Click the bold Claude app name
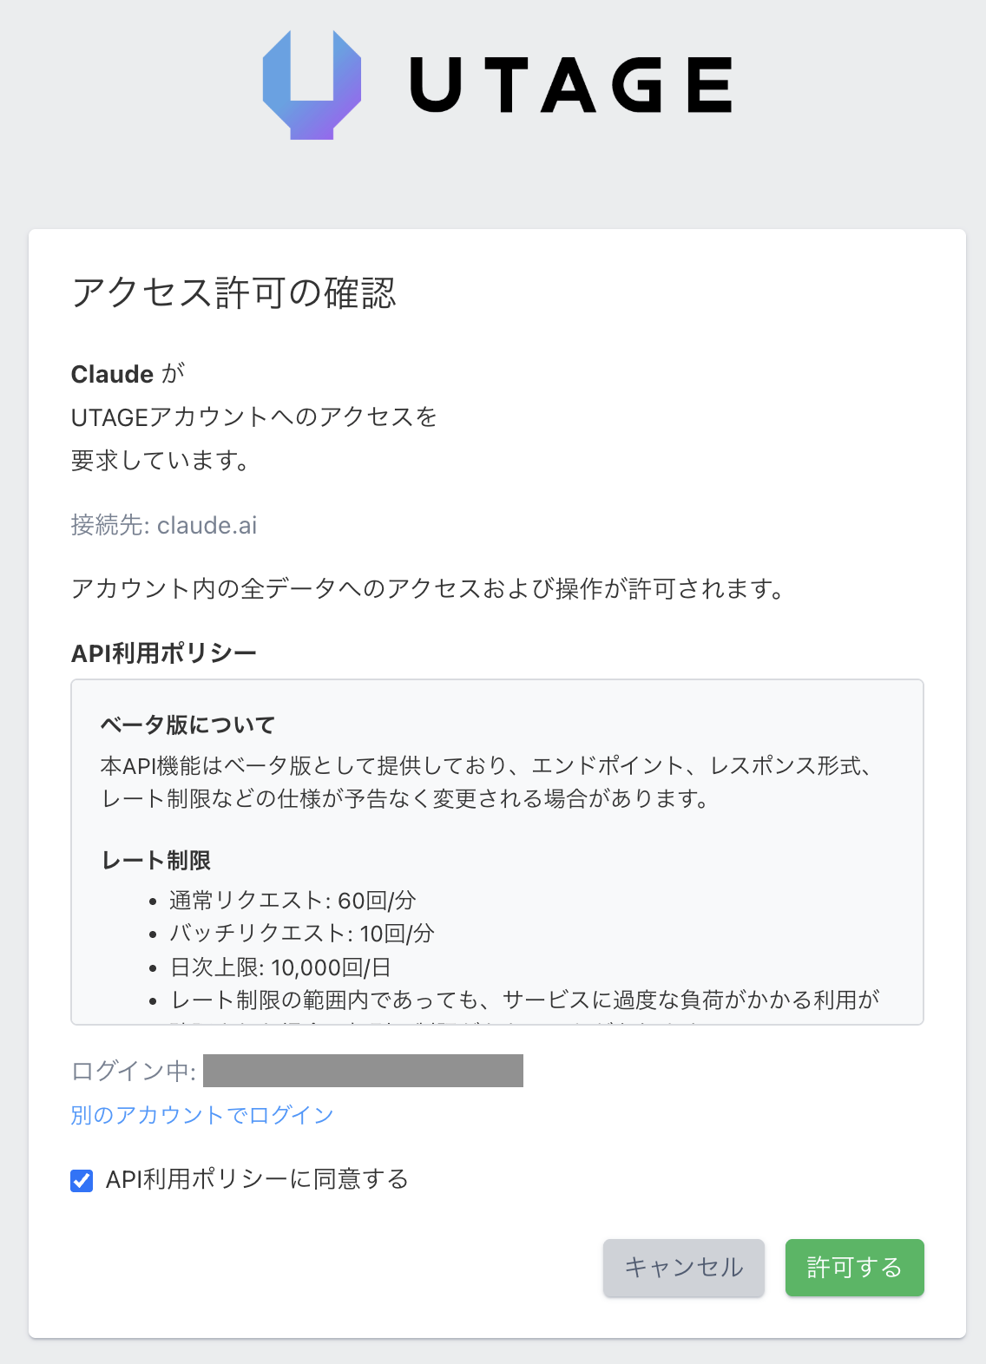986x1364 pixels. (x=112, y=374)
